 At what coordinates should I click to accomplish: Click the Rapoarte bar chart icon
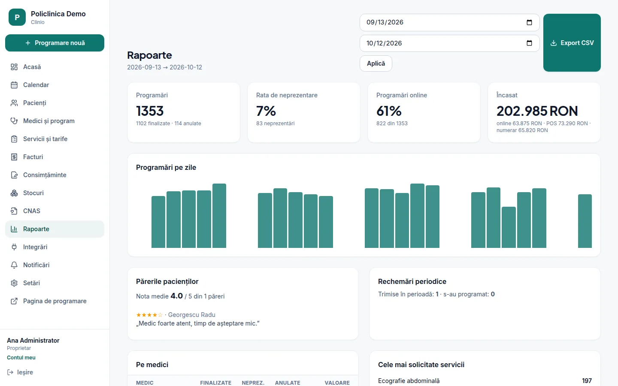[x=14, y=229]
